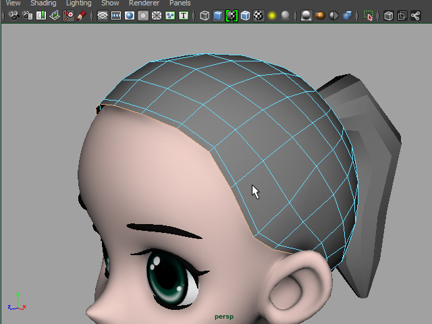
Task: Toggle the Safe Action icon
Action: pyautogui.click(x=170, y=16)
